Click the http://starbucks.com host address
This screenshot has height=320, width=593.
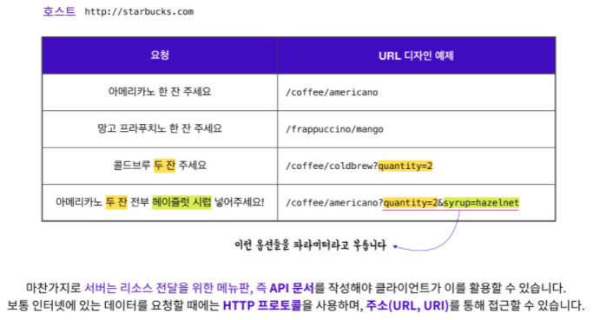(x=139, y=12)
